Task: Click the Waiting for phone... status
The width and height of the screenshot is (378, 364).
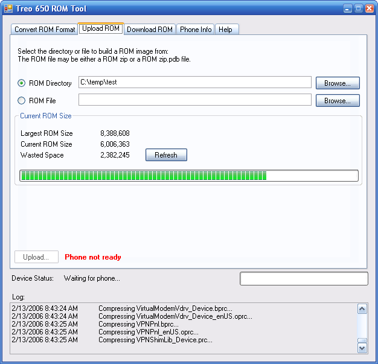Action: (92, 278)
